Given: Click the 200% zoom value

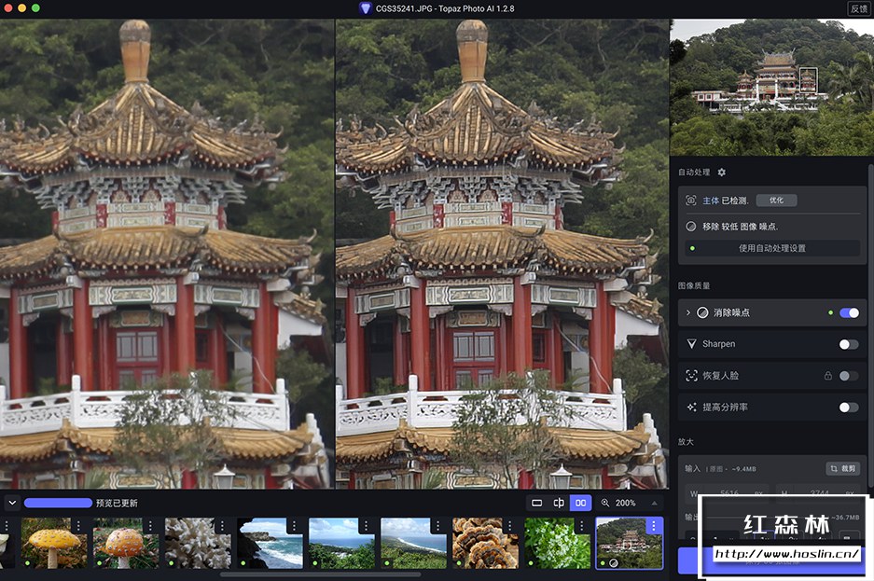Looking at the screenshot, I should click(625, 503).
